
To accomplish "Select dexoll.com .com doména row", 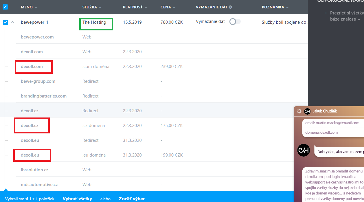I will pos(32,67).
